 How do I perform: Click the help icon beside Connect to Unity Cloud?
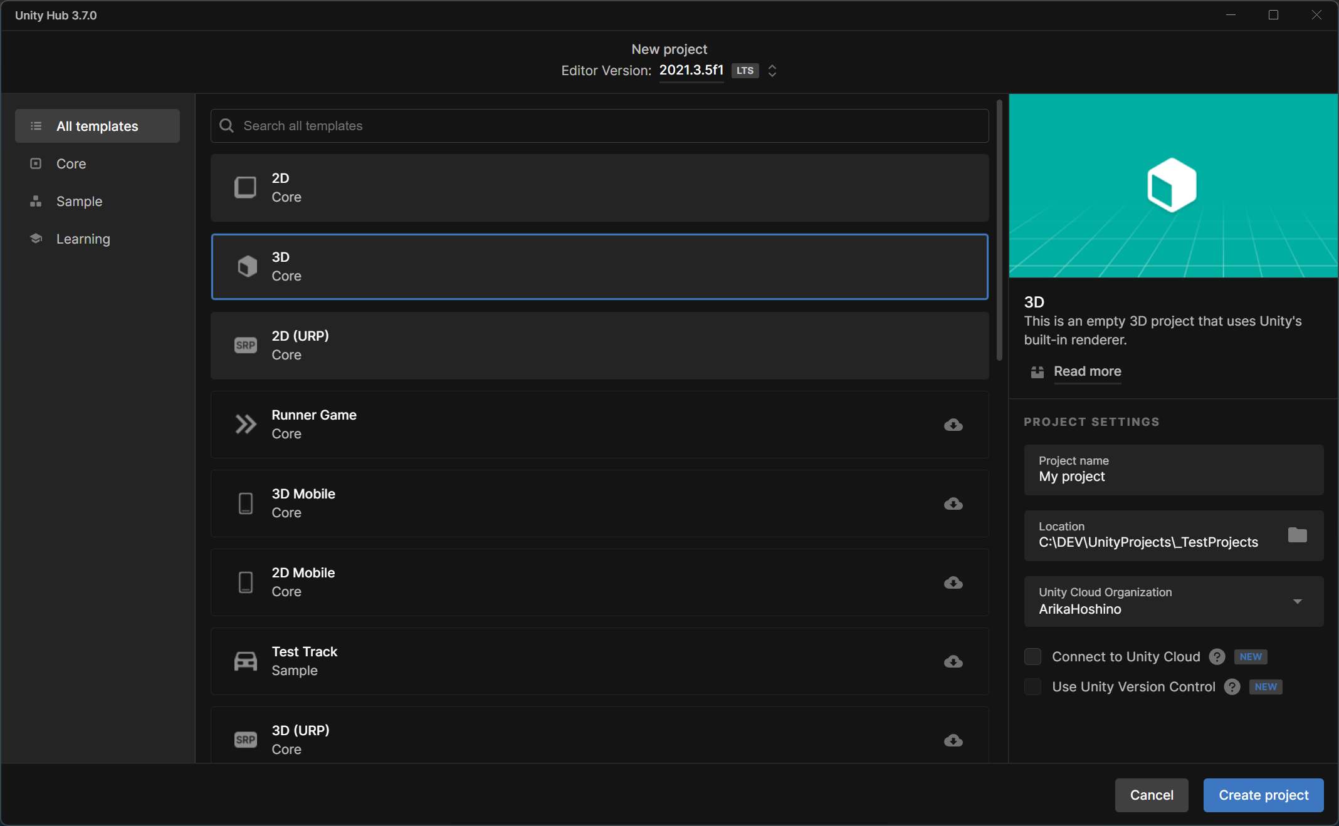point(1217,656)
